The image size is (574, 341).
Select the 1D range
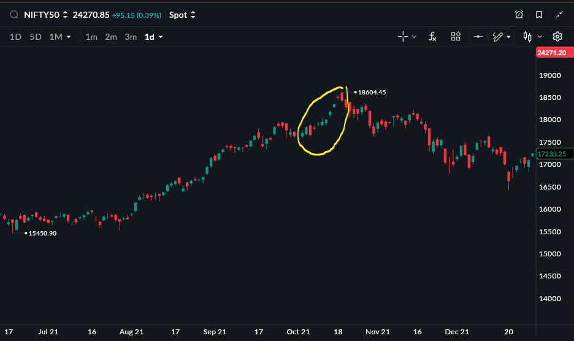tap(15, 37)
